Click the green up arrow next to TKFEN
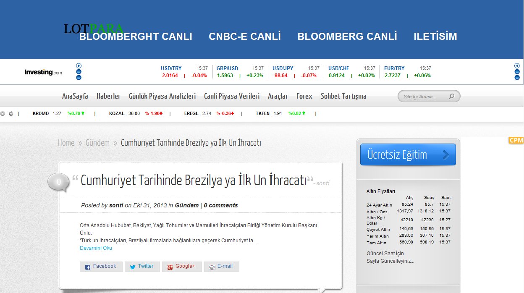524x293 pixels. pos(304,113)
